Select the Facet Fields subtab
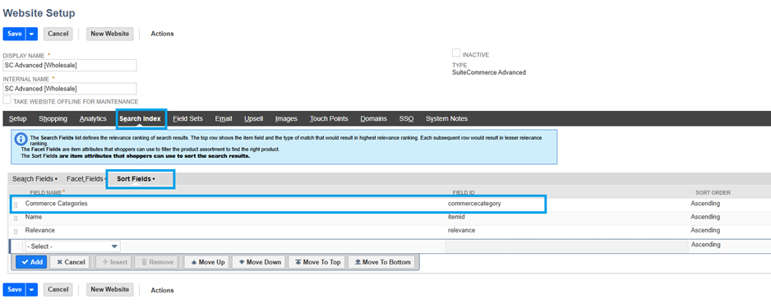 [86, 179]
